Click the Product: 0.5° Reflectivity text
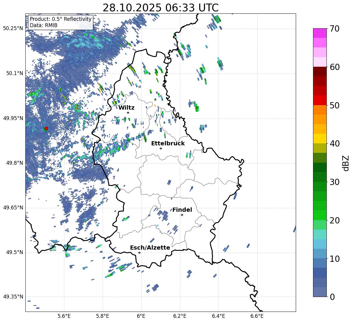Screen dimensions: 353x322 tap(61, 19)
